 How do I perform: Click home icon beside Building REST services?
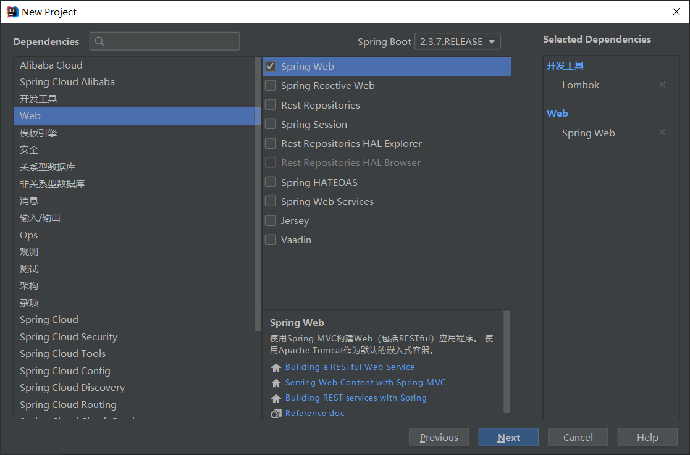(276, 398)
